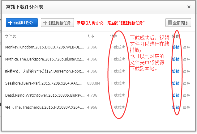Click the 大小 column header
197x134 pixels.
(x=90, y=37)
